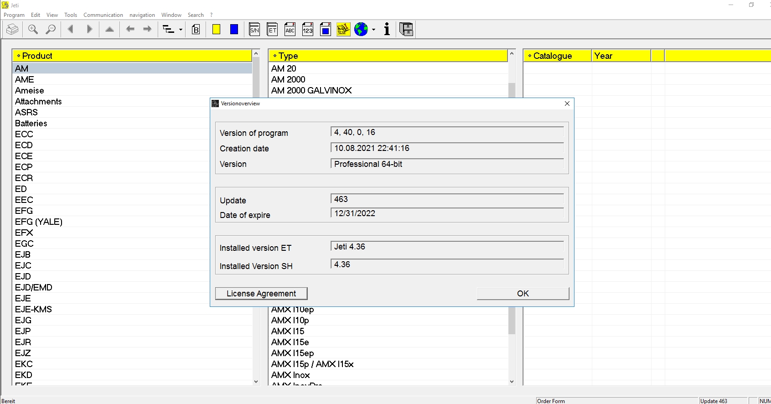The image size is (771, 404).
Task: Click the info 'i' toolbar icon
Action: click(387, 30)
